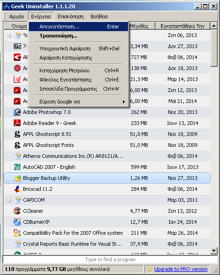This screenshot has width=220, height=275.
Task: Click the 599 MB size cell
Action: [x=139, y=167]
